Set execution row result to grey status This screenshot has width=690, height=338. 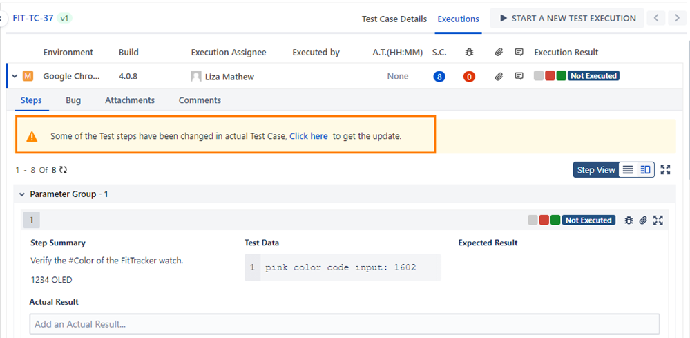click(x=539, y=76)
